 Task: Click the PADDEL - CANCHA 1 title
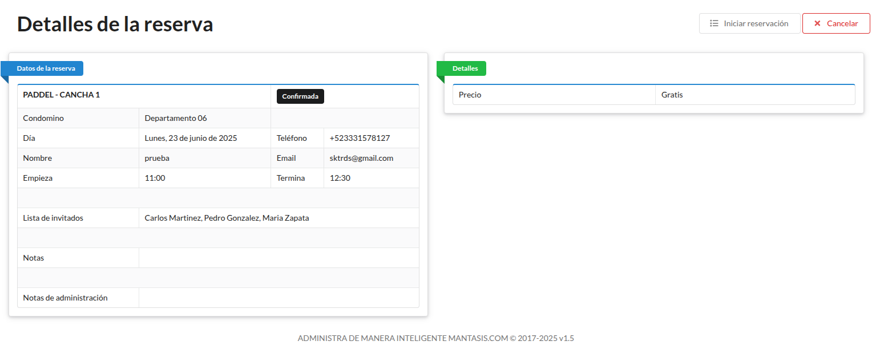tap(62, 95)
